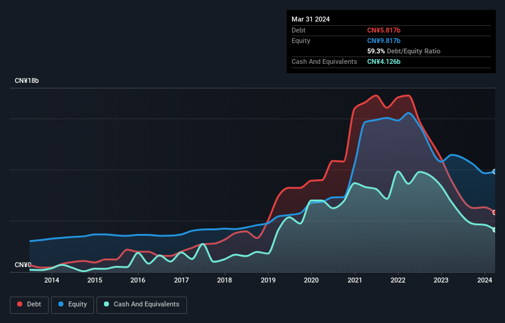Toggle the Equity series legend button
The height and width of the screenshot is (323, 505).
(x=73, y=305)
